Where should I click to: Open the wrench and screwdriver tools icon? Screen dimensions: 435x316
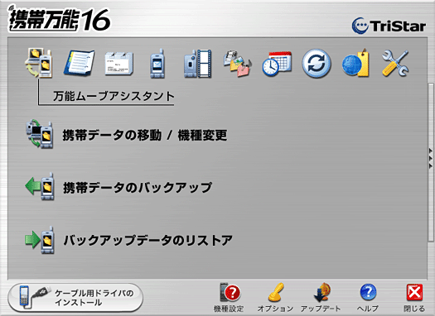(x=395, y=63)
